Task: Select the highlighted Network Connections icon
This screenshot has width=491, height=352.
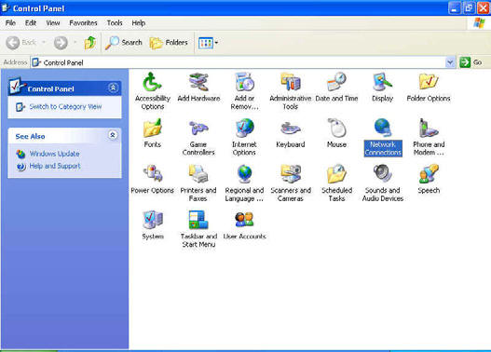Action: [x=383, y=129]
